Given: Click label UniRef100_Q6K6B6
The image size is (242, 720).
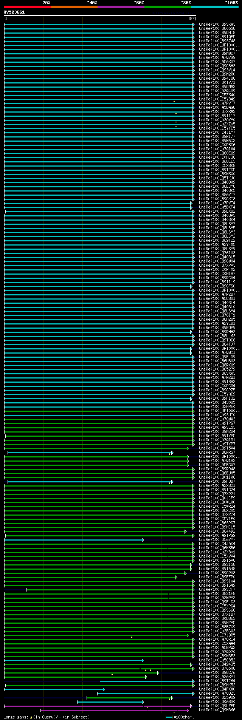Looking at the screenshot, I should (x=217, y=548).
